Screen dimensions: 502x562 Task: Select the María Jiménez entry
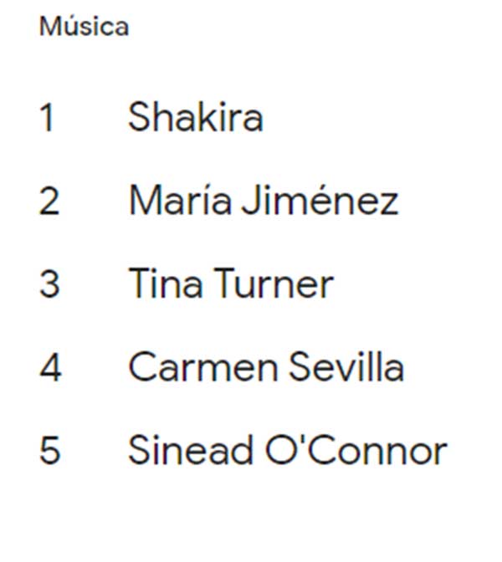(x=263, y=201)
